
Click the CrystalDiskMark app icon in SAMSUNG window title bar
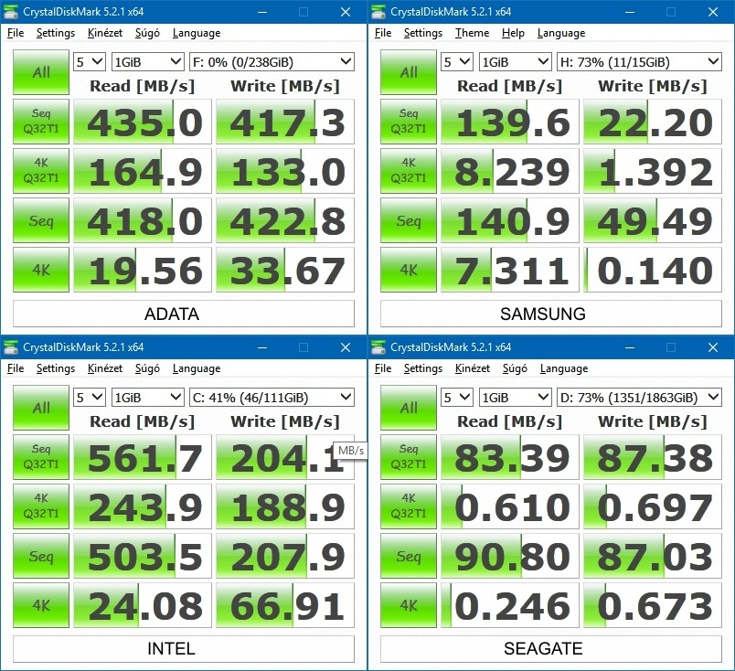pyautogui.click(x=378, y=12)
